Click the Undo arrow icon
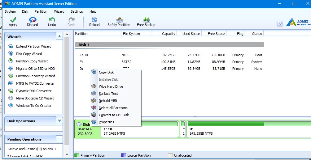The image size is (311, 160). pos(52,20)
